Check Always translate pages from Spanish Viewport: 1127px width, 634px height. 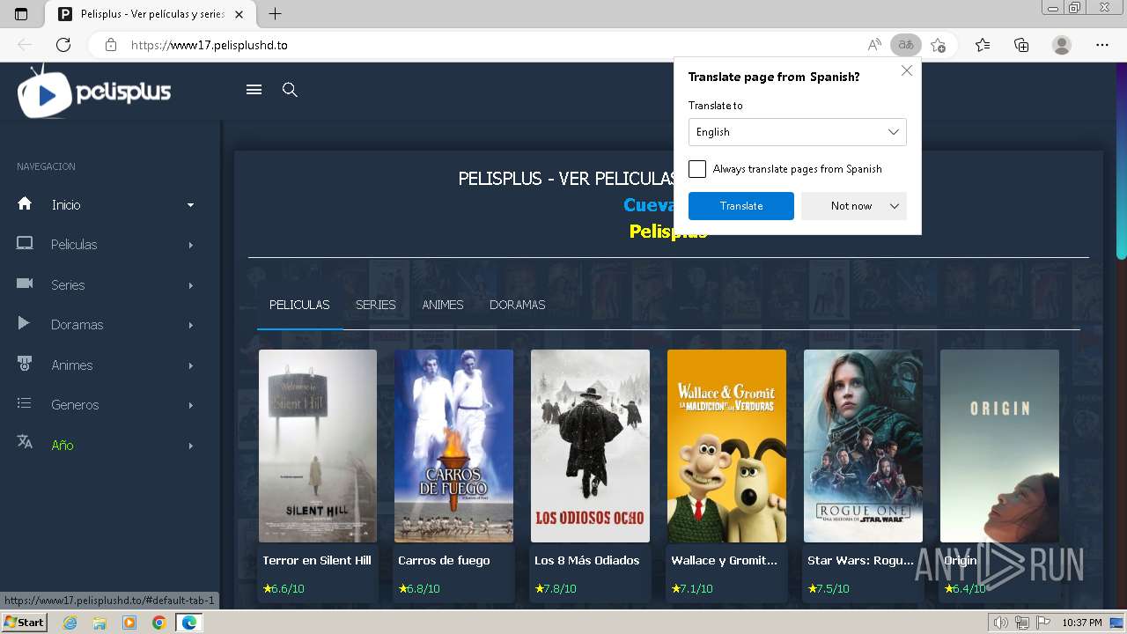pyautogui.click(x=697, y=169)
